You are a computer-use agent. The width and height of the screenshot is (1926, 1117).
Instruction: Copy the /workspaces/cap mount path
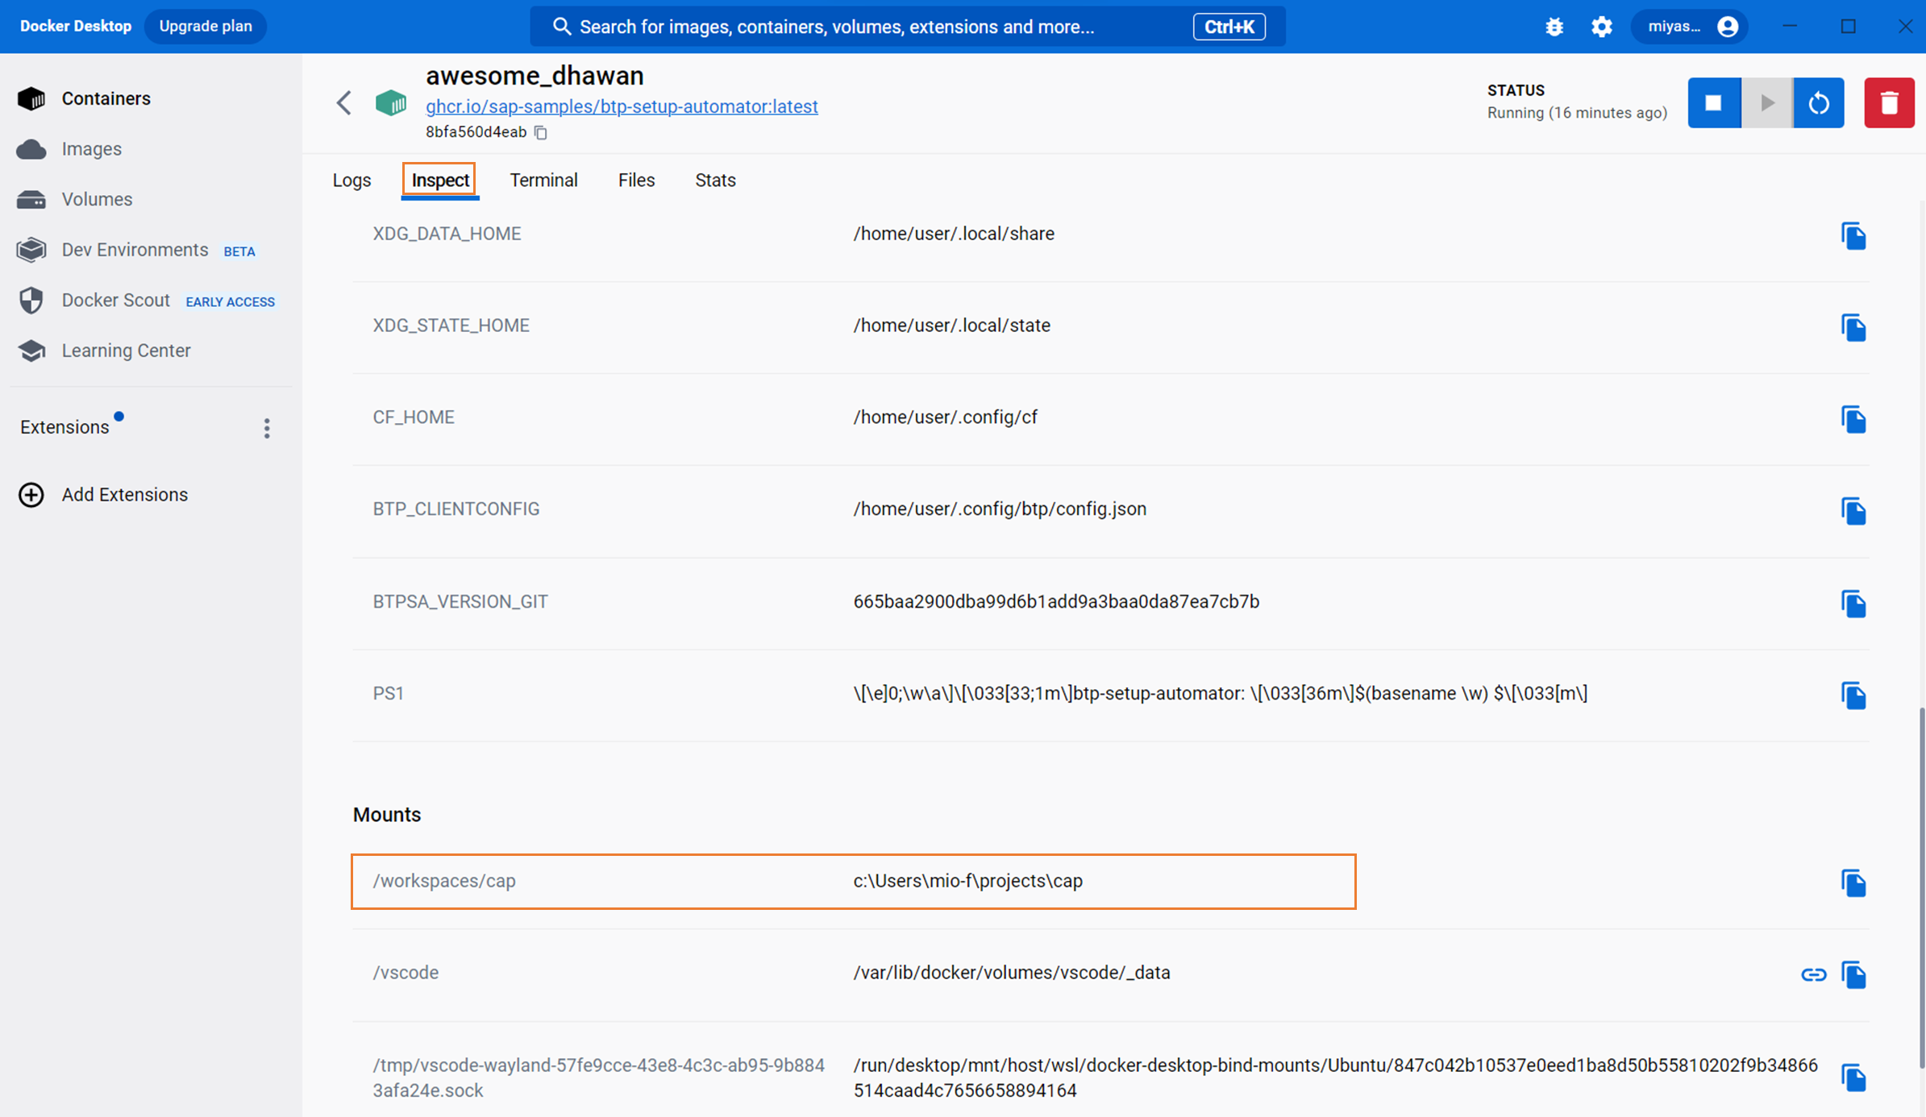pos(1853,882)
